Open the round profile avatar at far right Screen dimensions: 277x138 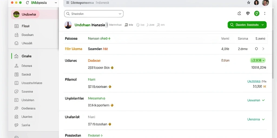[265, 3]
